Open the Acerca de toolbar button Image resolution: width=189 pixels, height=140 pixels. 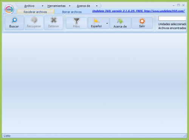pos(120,23)
